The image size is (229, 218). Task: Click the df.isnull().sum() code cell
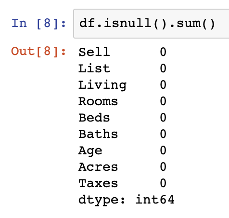click(151, 24)
